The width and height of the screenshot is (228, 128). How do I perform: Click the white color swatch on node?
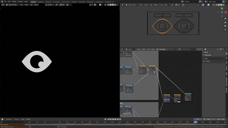click(179, 101)
